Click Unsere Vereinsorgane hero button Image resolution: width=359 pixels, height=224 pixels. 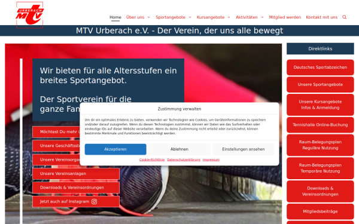point(56,159)
